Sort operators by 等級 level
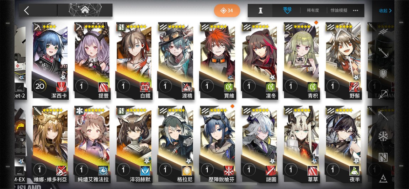 point(287,10)
